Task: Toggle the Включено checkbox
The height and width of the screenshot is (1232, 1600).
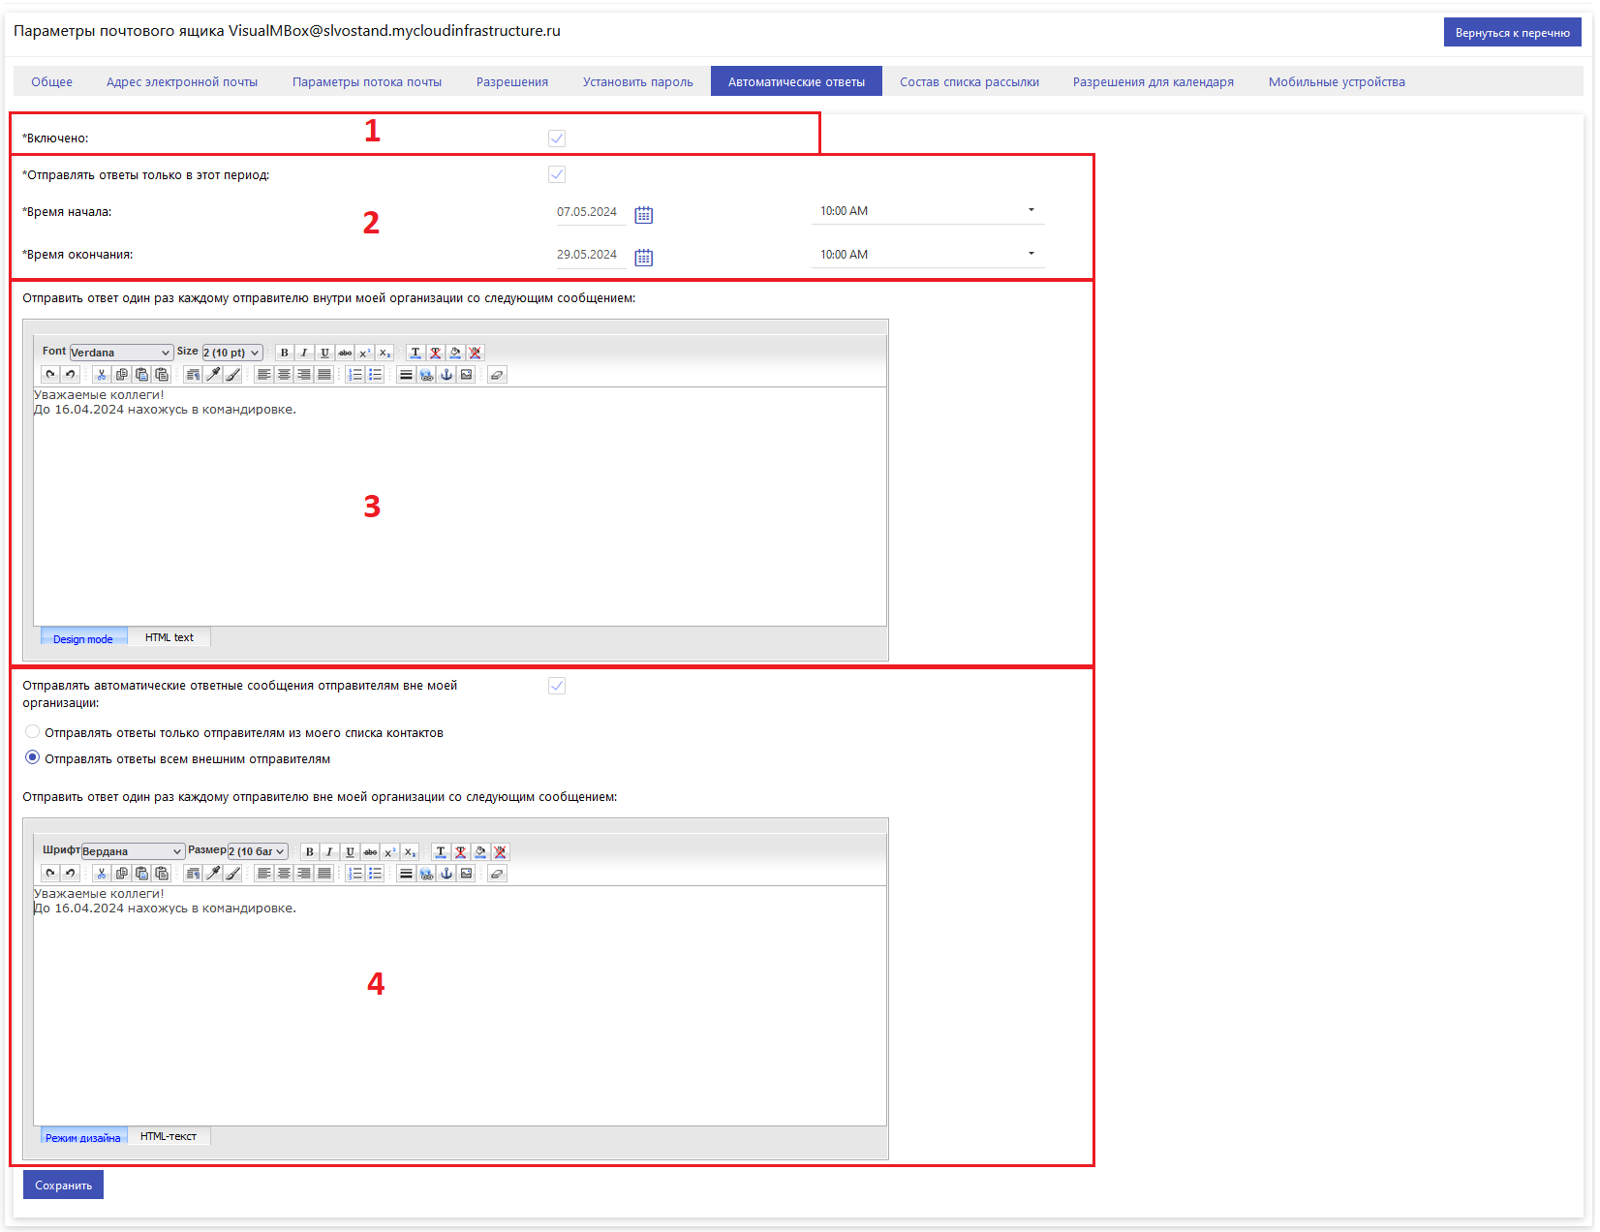Action: pyautogui.click(x=557, y=139)
